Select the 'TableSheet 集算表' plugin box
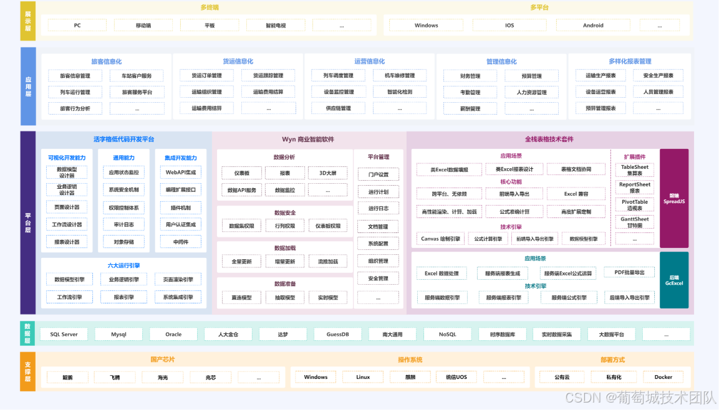The height and width of the screenshot is (410, 719). pyautogui.click(x=635, y=170)
